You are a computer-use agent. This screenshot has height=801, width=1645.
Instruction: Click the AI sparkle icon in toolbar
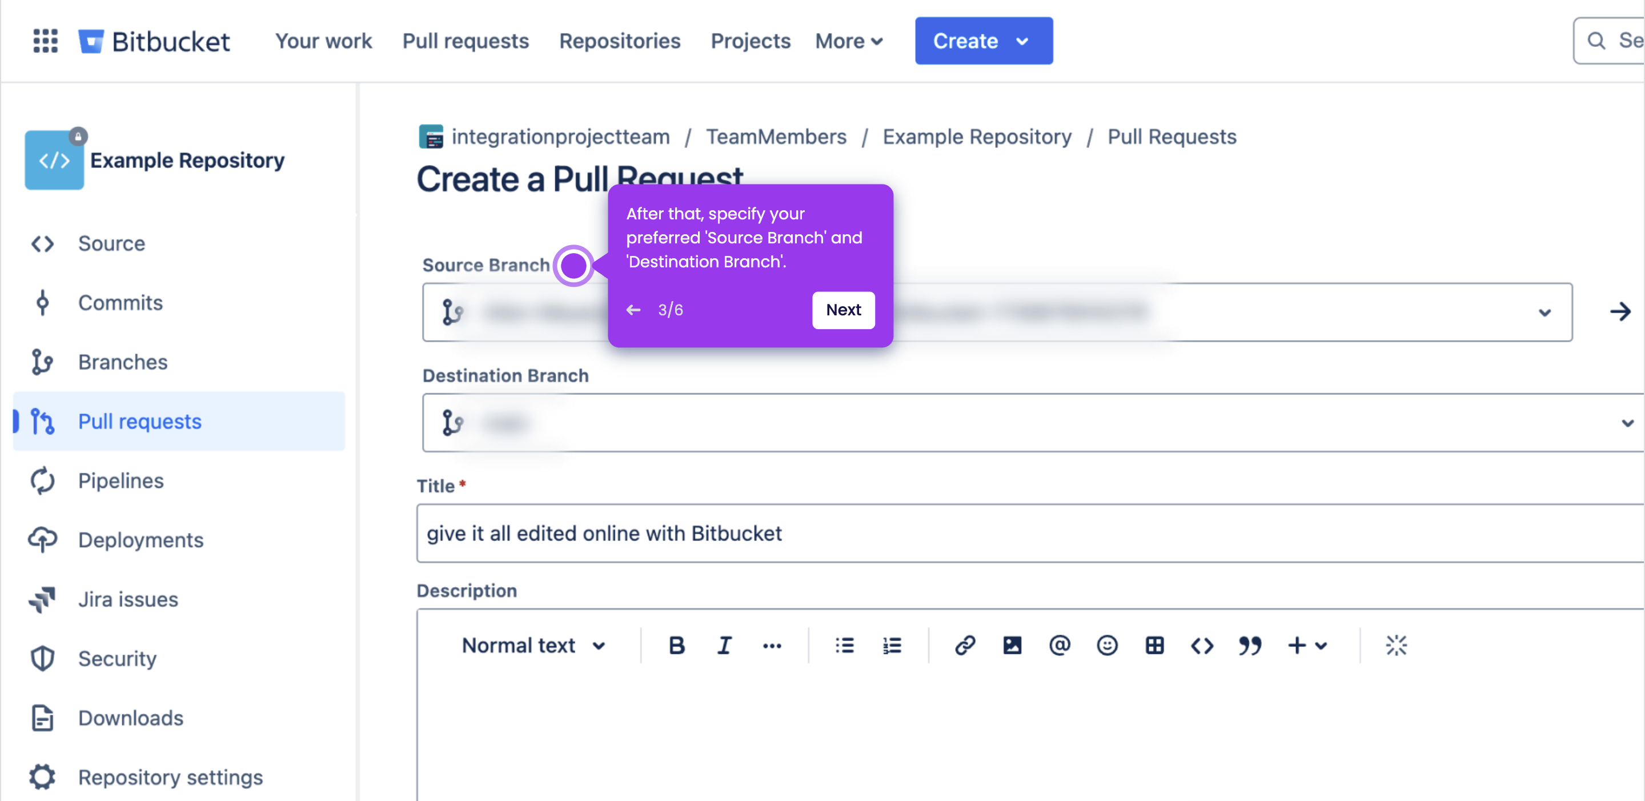click(1397, 646)
